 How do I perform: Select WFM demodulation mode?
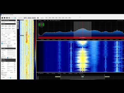tap(3, 28)
